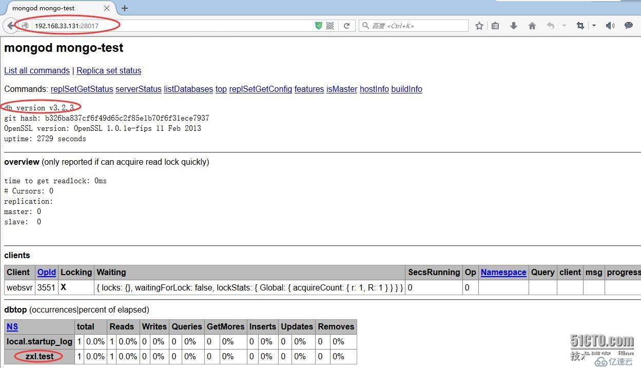
Task: Open the List all commands link
Action: click(37, 71)
